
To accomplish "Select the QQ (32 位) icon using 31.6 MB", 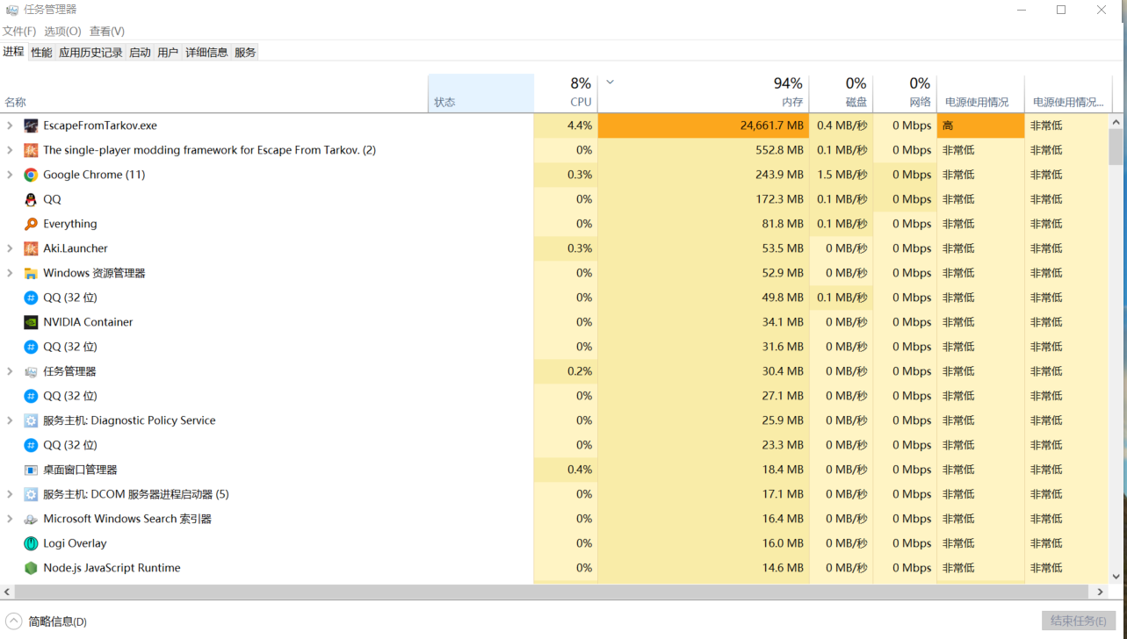I will [x=31, y=347].
